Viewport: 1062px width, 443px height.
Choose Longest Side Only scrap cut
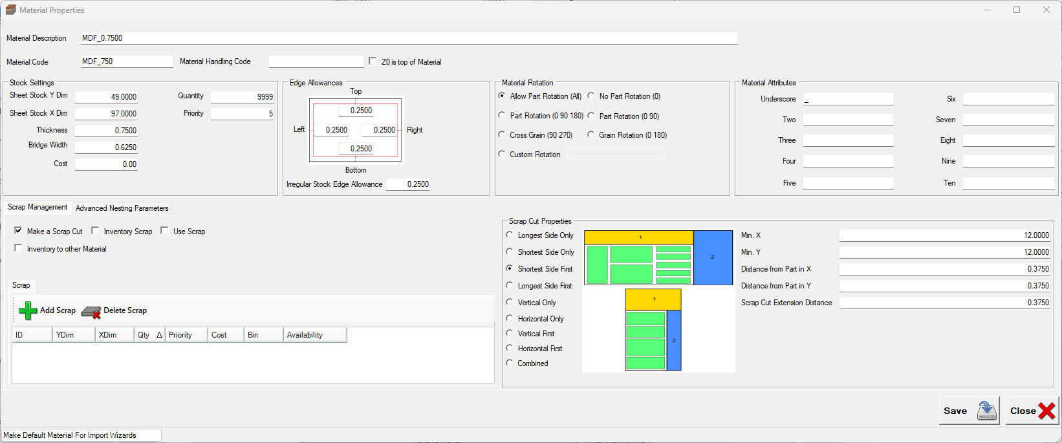(510, 235)
